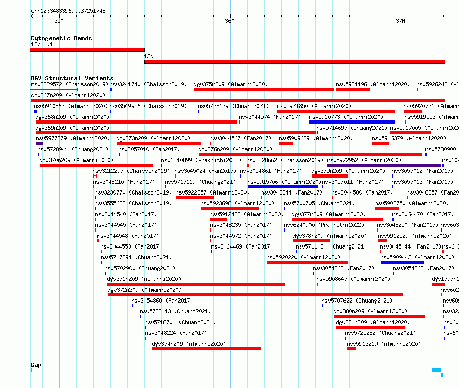Click the blue nsv5910773 variant bar

point(352,122)
